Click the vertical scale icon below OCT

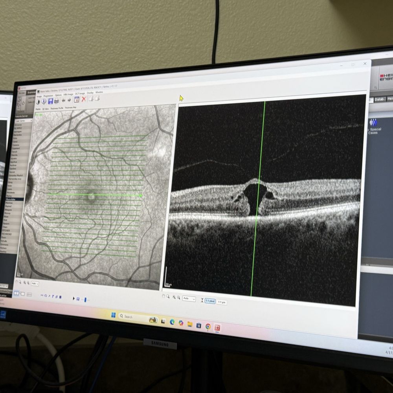202,300
